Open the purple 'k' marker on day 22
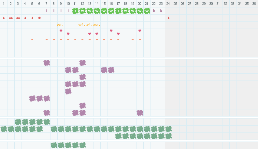Image resolution: width=258 pixels, height=149 pixels. tap(154, 11)
